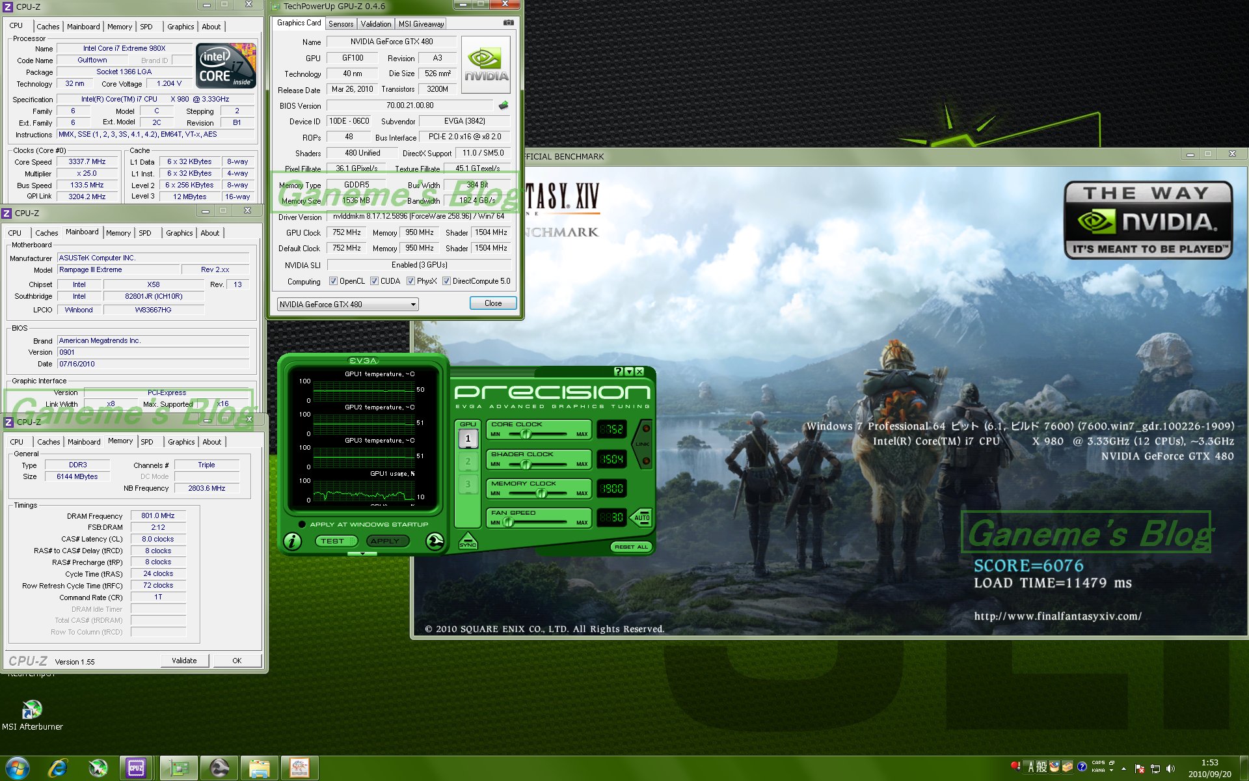Viewport: 1249px width, 781px height.
Task: Open SPD tab in top CPU-Z
Action: [146, 27]
